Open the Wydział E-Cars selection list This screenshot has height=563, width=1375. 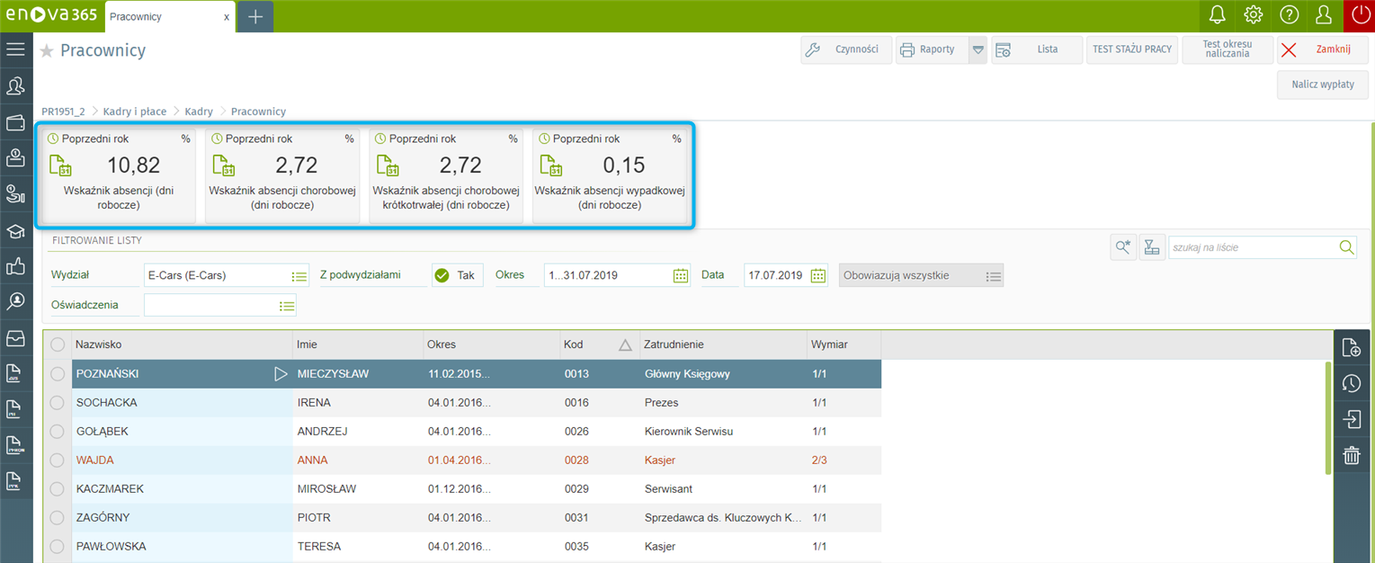(x=299, y=276)
